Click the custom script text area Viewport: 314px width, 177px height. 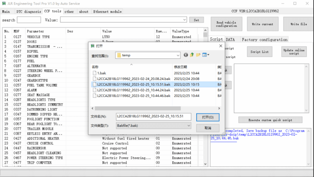[x=269, y=88]
